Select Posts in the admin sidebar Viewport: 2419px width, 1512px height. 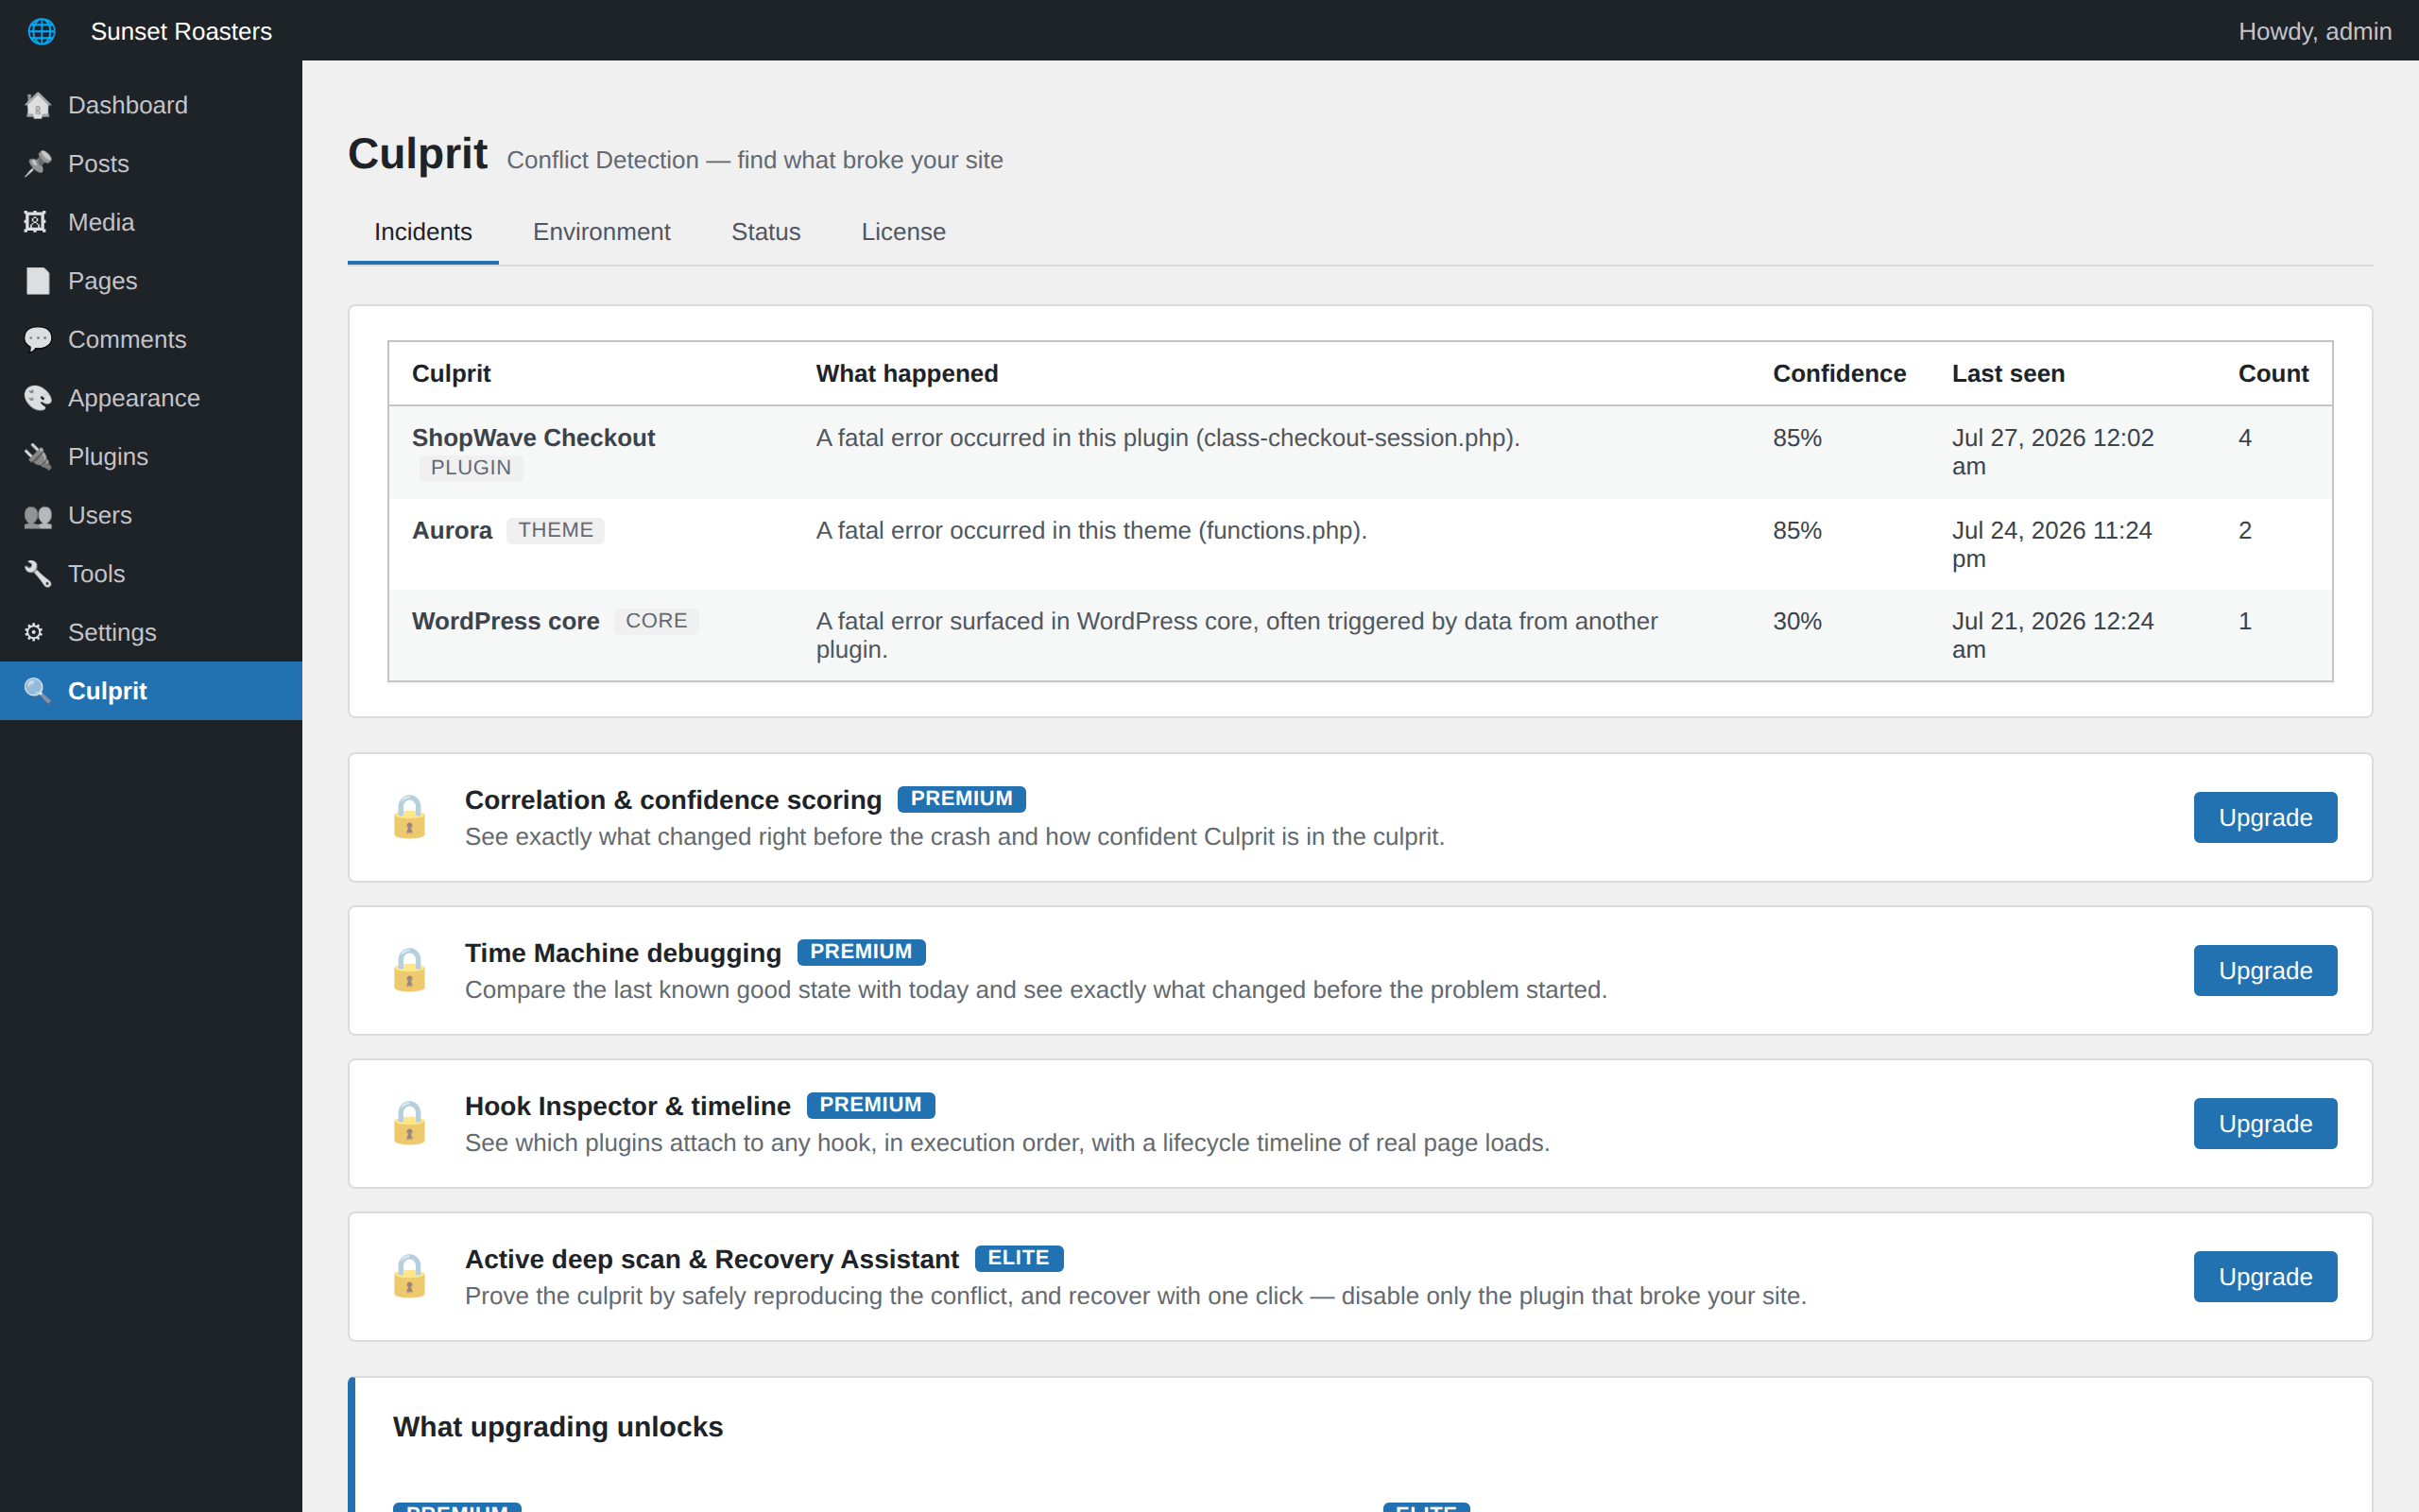coord(151,164)
